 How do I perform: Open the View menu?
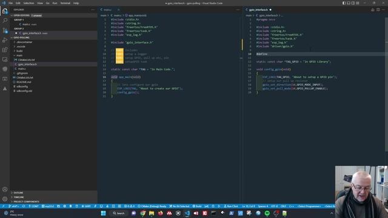pyautogui.click(x=40, y=3)
